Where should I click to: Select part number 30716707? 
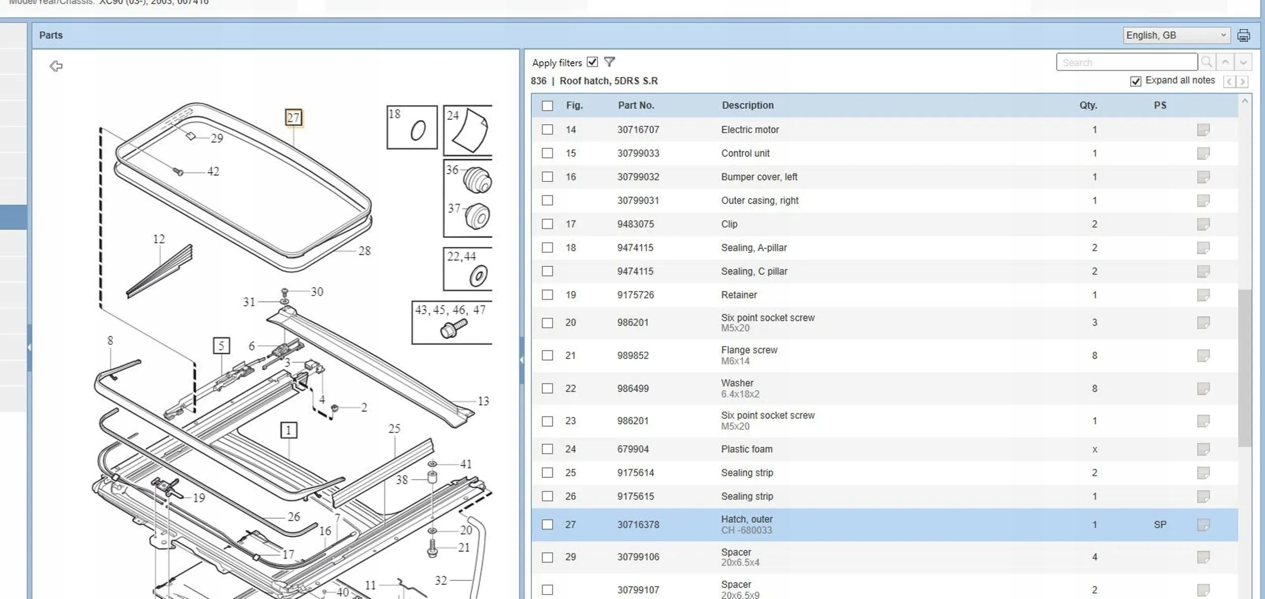coord(638,129)
